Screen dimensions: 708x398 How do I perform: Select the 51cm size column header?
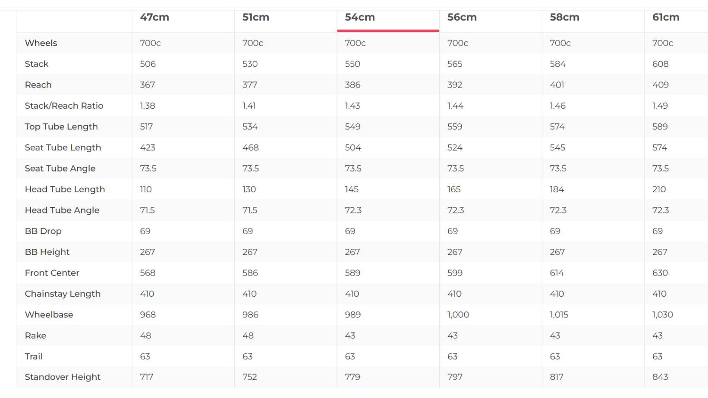click(255, 18)
